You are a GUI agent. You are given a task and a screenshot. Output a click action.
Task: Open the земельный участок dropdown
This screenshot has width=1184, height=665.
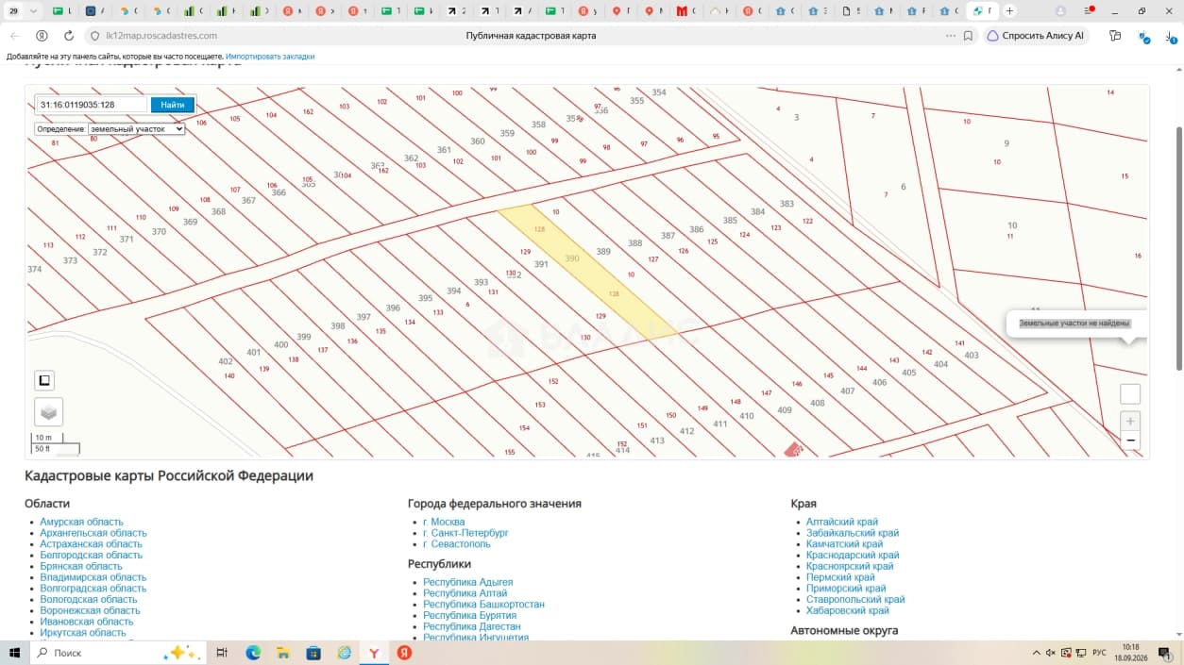(136, 128)
